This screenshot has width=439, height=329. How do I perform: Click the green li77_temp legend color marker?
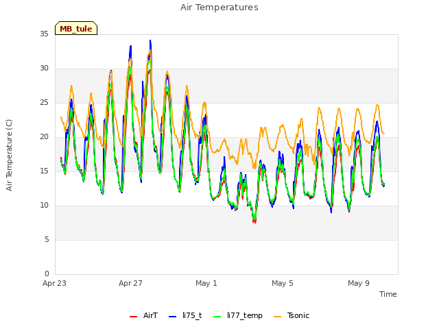click(x=217, y=317)
